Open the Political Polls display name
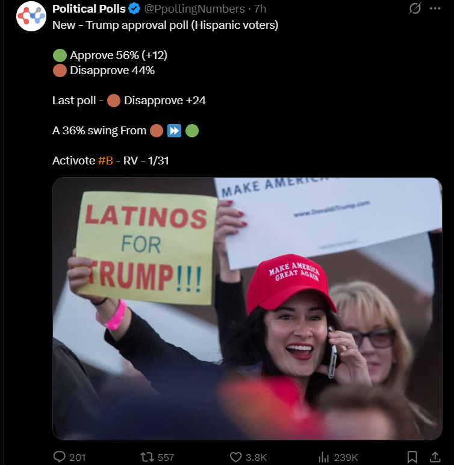The height and width of the screenshot is (465, 454). point(89,9)
